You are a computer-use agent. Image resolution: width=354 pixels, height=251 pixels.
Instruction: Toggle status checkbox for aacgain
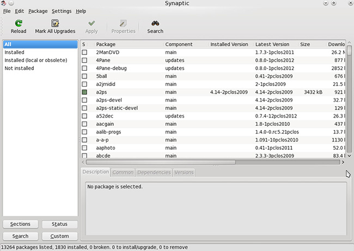[x=84, y=124]
